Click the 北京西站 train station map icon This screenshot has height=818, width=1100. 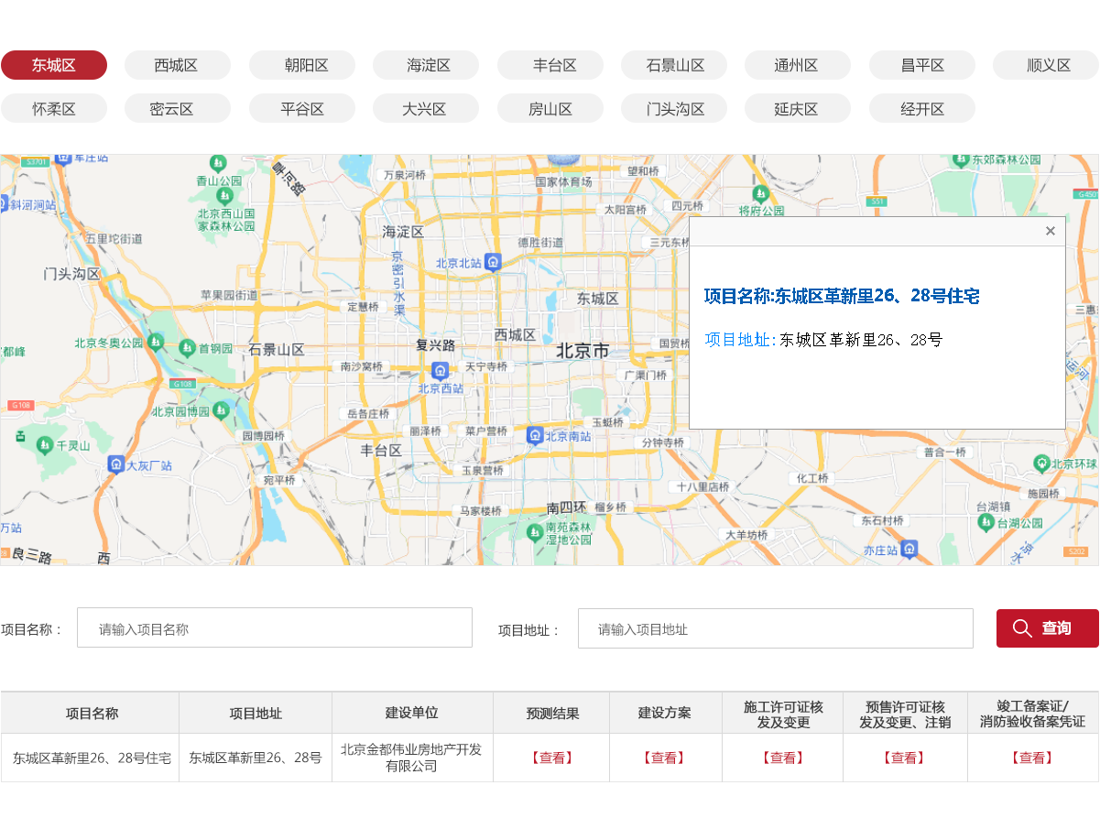(x=441, y=371)
